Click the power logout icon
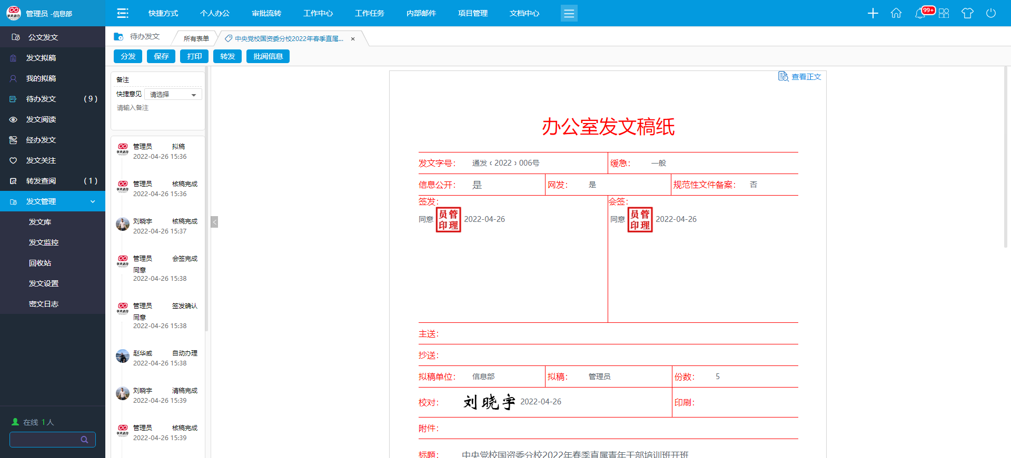The image size is (1011, 458). 990,13
